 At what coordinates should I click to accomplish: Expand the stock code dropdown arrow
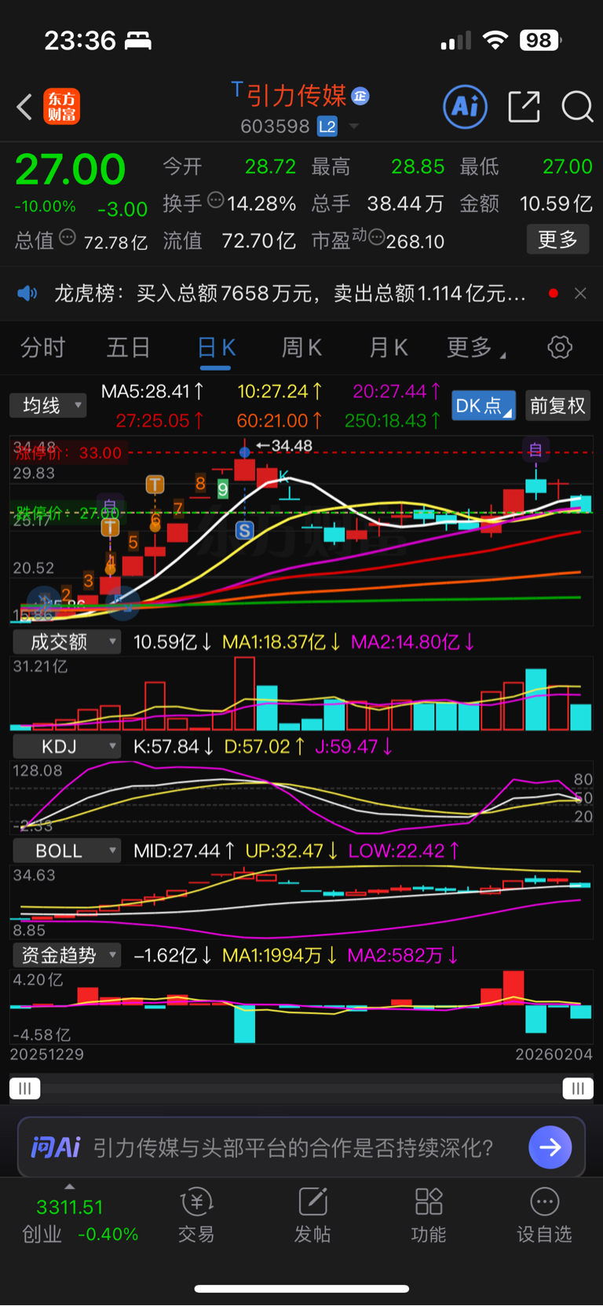pyautogui.click(x=354, y=126)
